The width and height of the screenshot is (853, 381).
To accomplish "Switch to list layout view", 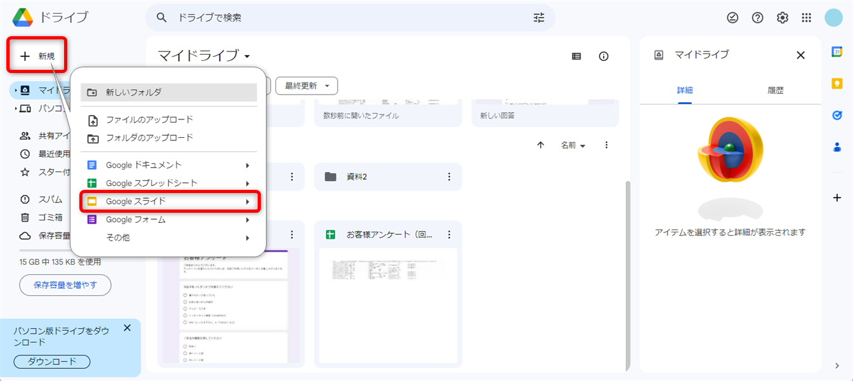I will 576,57.
